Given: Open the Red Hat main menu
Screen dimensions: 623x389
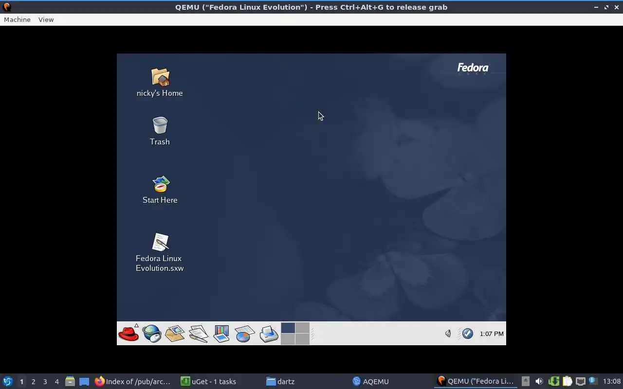Looking at the screenshot, I should pyautogui.click(x=128, y=334).
